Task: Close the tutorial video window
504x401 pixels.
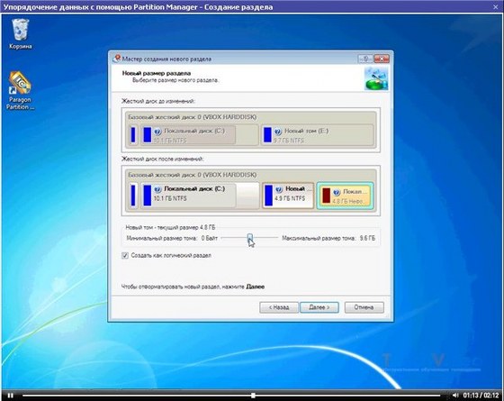Action: pos(496,6)
